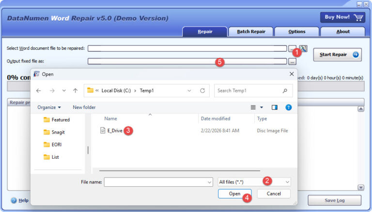The image size is (372, 212).
Task: Click Local Disk (C:) in address bar
Action: pyautogui.click(x=116, y=91)
